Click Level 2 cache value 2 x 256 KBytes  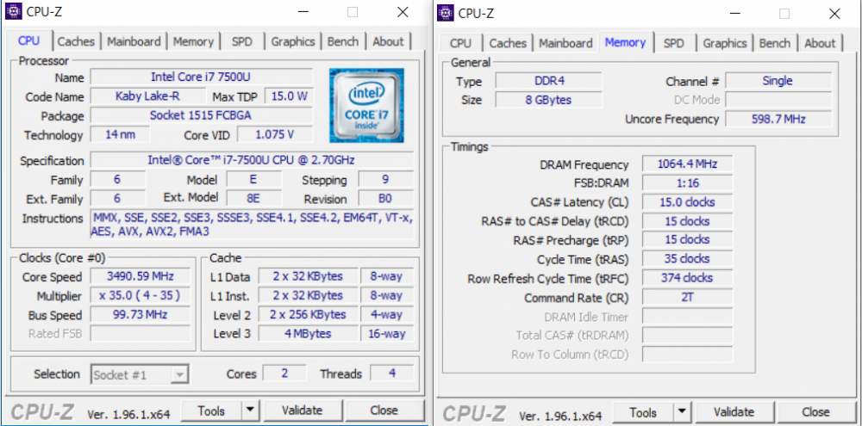click(308, 315)
